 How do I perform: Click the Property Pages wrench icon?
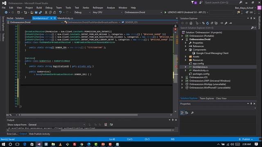tap(192, 113)
